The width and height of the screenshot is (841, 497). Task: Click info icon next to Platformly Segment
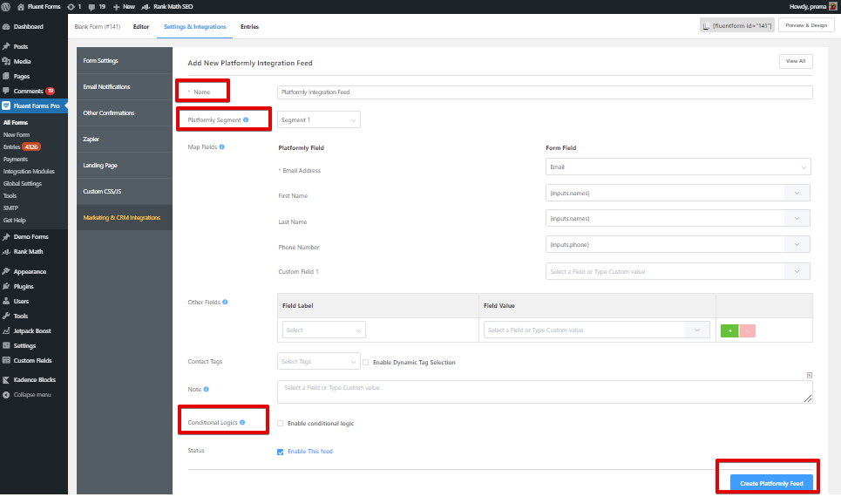click(246, 119)
